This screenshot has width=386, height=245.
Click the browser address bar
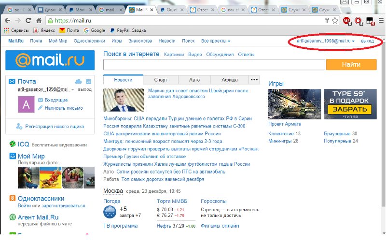pos(185,20)
